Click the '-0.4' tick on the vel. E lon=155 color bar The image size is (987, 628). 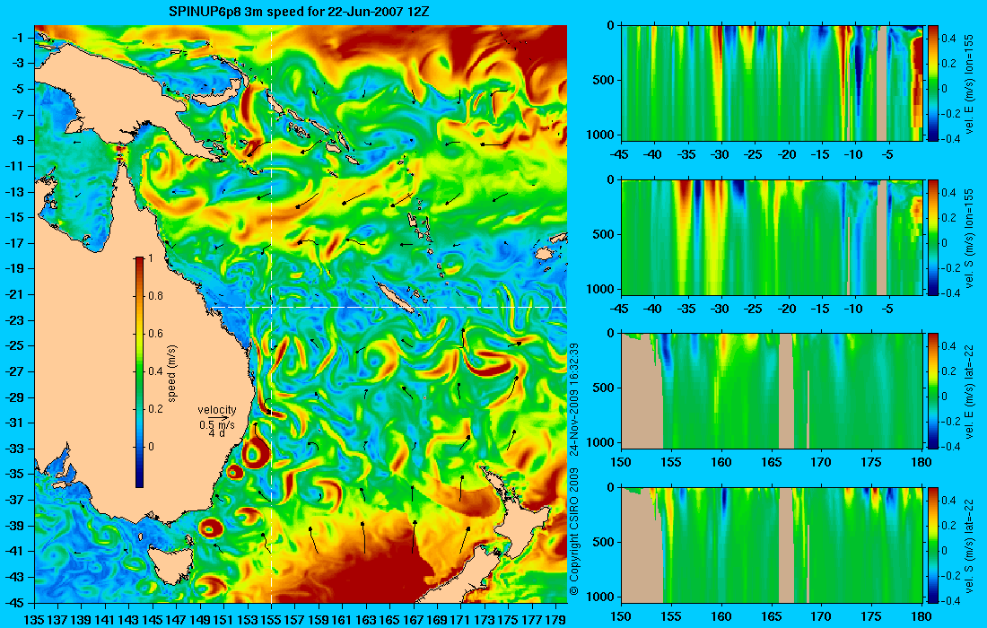pyautogui.click(x=950, y=139)
